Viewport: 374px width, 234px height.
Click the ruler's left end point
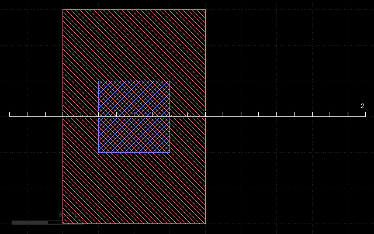point(9,116)
